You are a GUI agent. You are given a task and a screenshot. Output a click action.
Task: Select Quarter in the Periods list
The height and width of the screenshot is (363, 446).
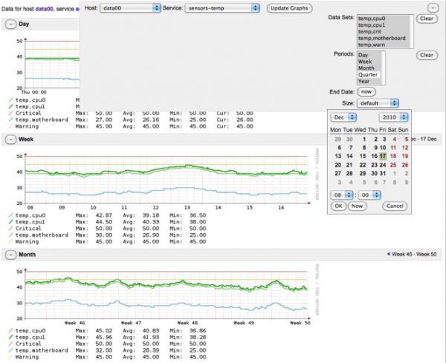[x=369, y=75]
